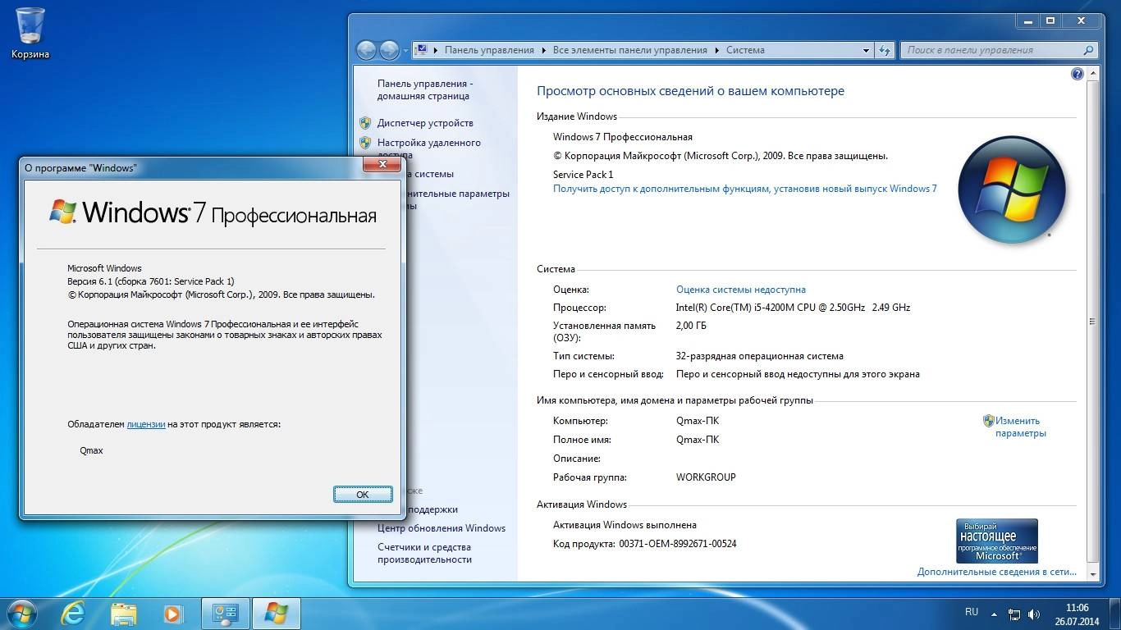Click the Back navigation arrow
Viewport: 1121px width, 630px height.
click(x=366, y=50)
